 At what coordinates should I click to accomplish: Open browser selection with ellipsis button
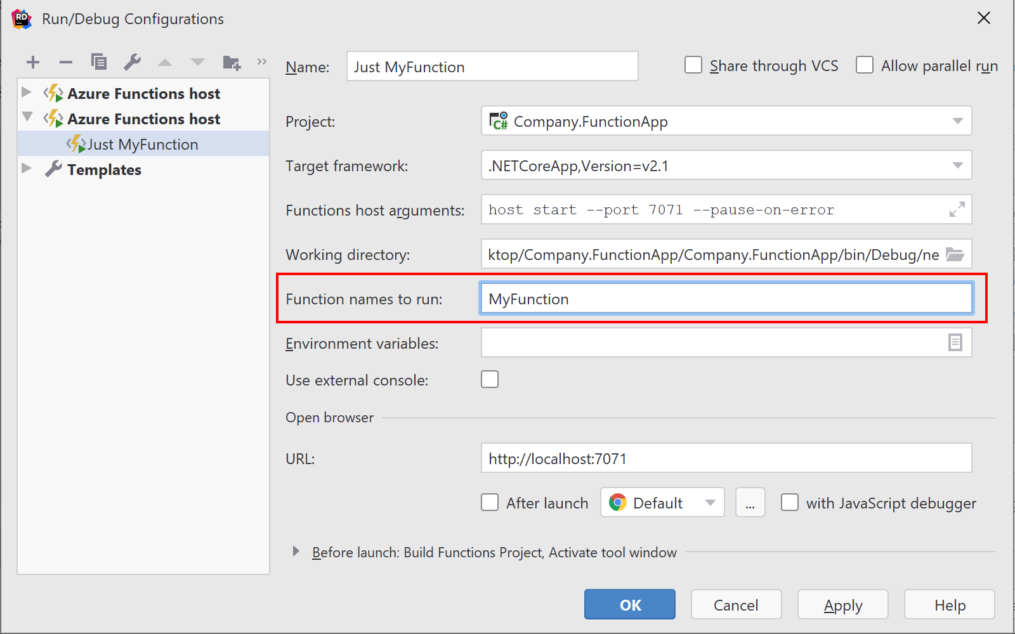coord(750,503)
